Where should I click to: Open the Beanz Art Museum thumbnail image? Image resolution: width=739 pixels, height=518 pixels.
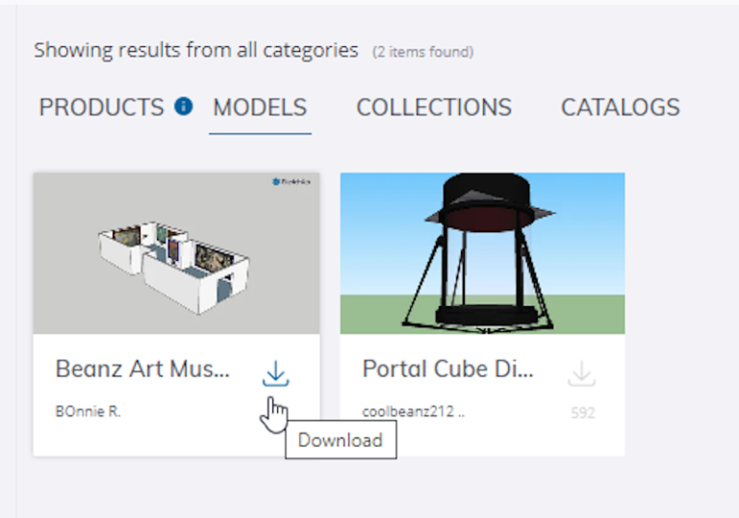click(176, 253)
